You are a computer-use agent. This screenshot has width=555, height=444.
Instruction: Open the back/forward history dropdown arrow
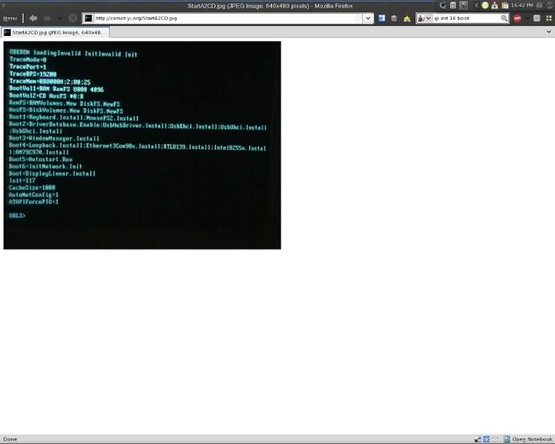60,19
